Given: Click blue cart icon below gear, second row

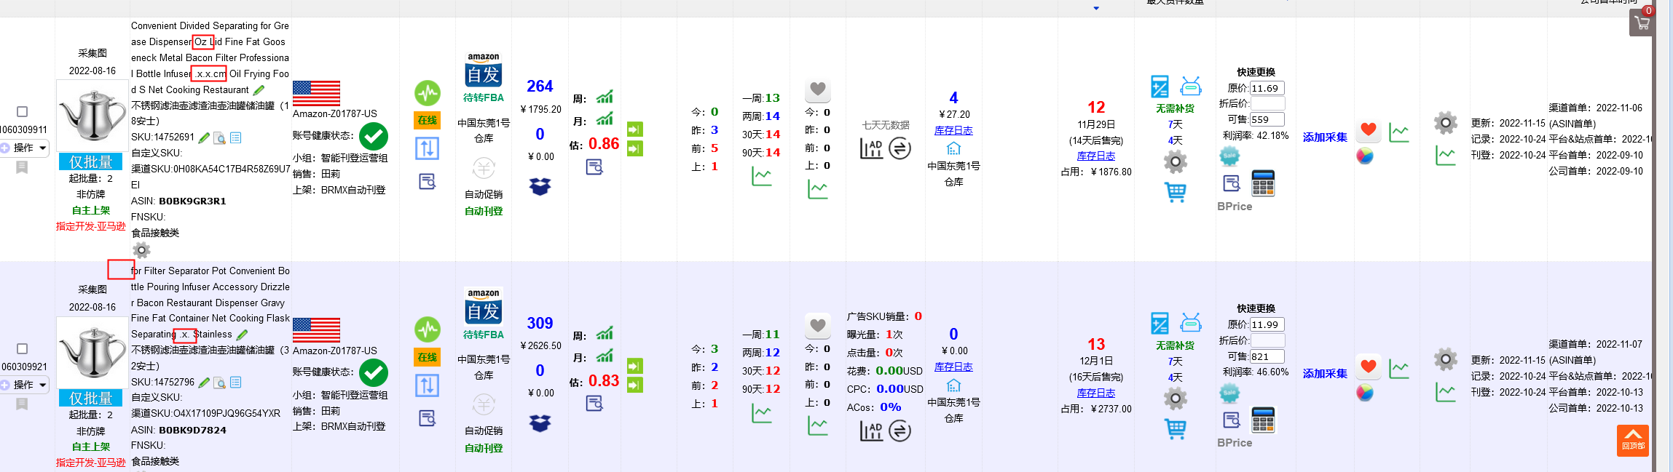Looking at the screenshot, I should click(x=1175, y=429).
